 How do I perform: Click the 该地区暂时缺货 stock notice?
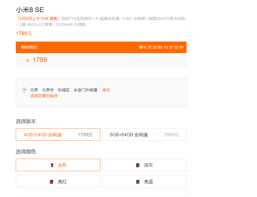click(44, 96)
